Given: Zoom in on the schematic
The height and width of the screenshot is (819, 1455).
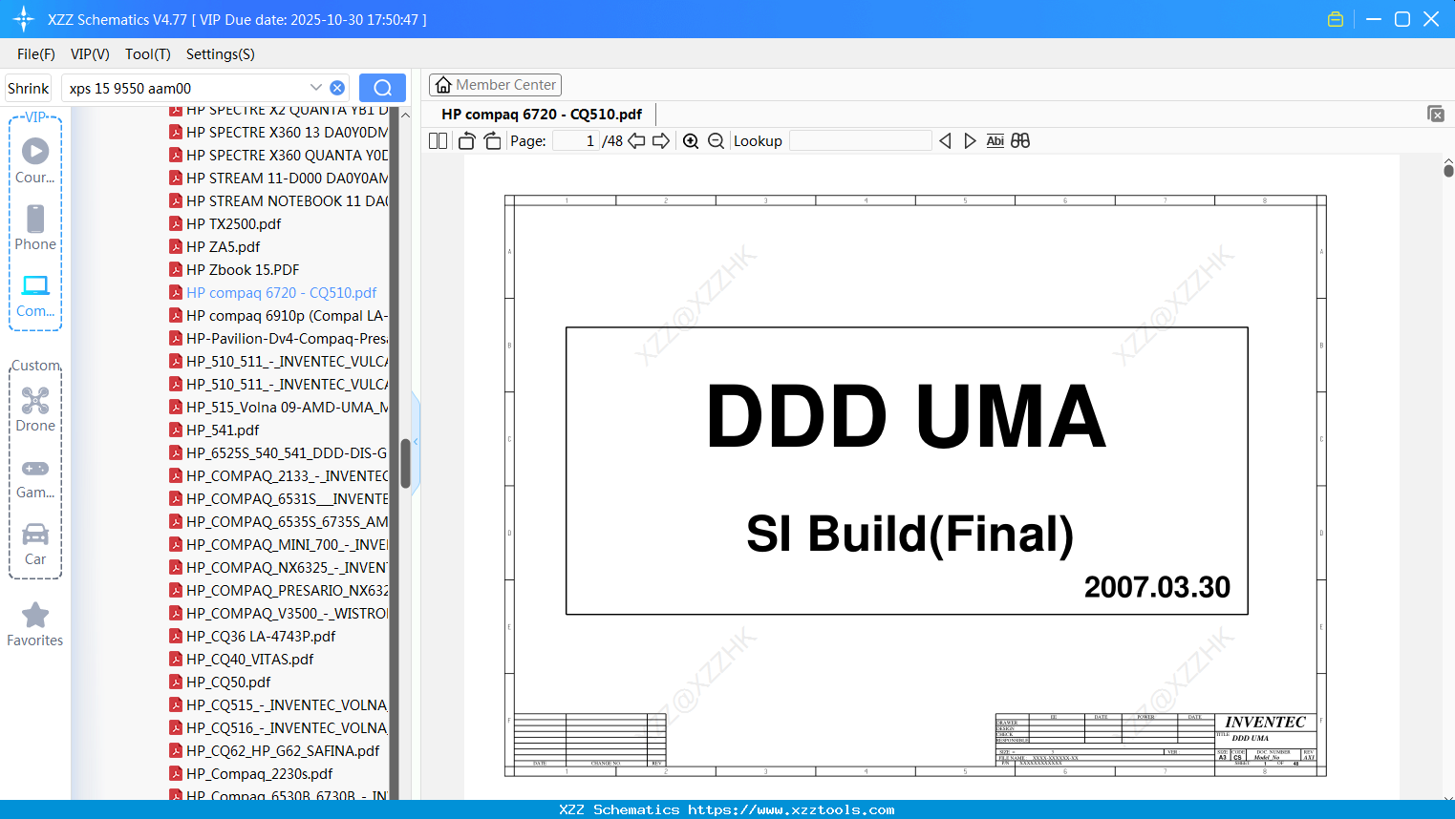Looking at the screenshot, I should click(691, 141).
